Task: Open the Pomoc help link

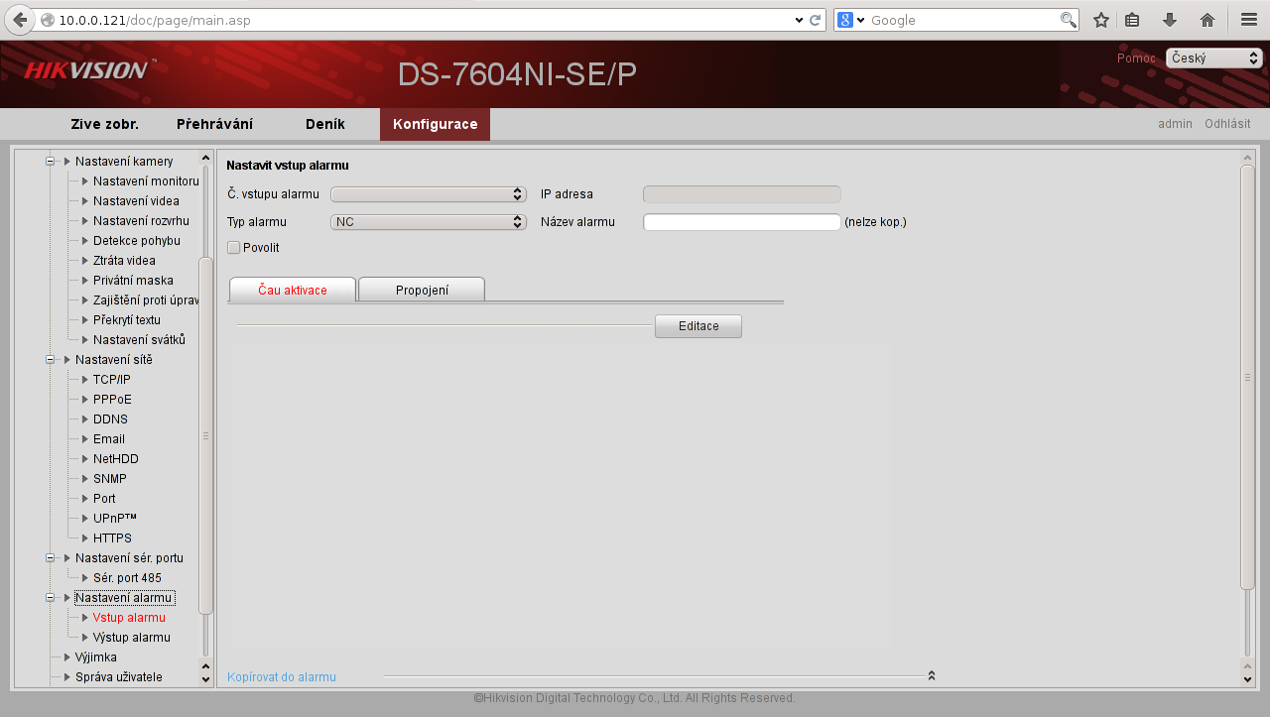Action: [1136, 59]
